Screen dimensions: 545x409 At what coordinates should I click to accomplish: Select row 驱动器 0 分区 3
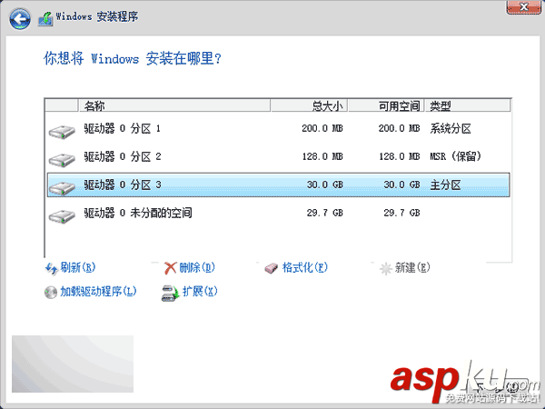[279, 185]
